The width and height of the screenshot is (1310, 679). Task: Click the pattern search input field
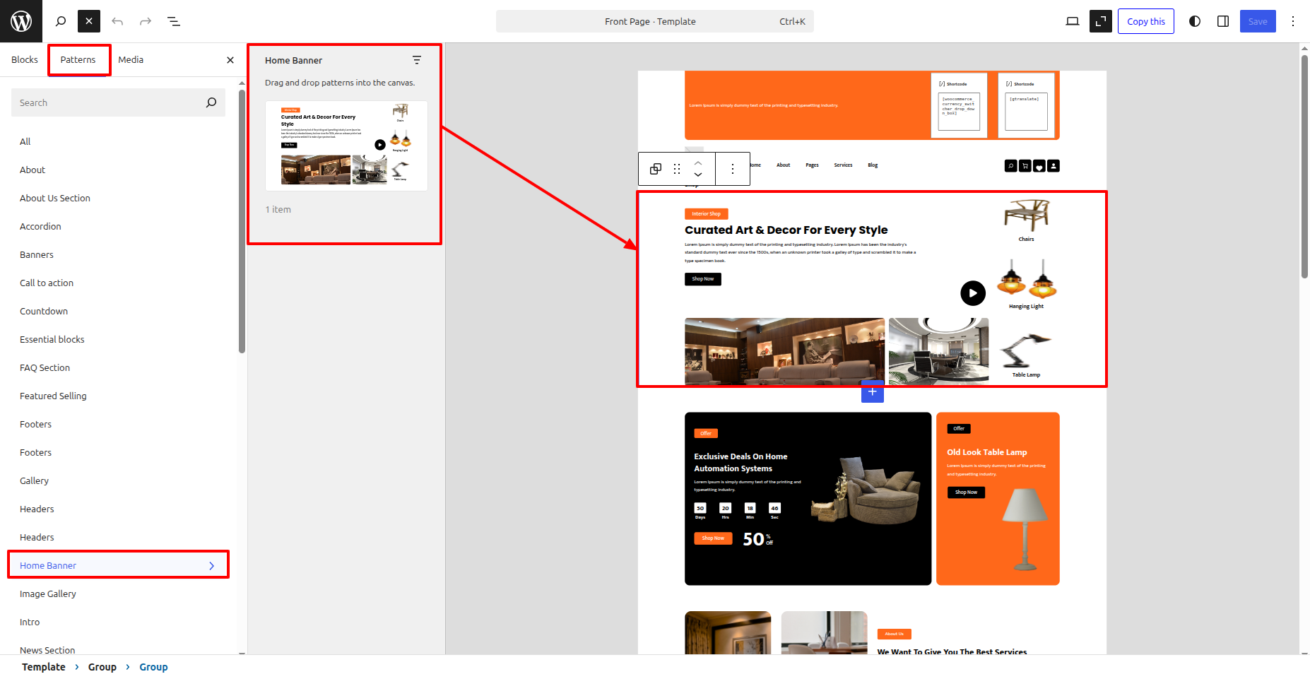tap(110, 102)
